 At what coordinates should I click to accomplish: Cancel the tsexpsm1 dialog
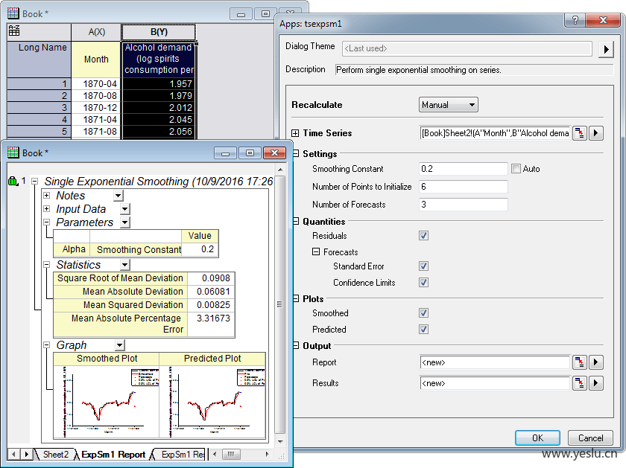tap(590, 438)
